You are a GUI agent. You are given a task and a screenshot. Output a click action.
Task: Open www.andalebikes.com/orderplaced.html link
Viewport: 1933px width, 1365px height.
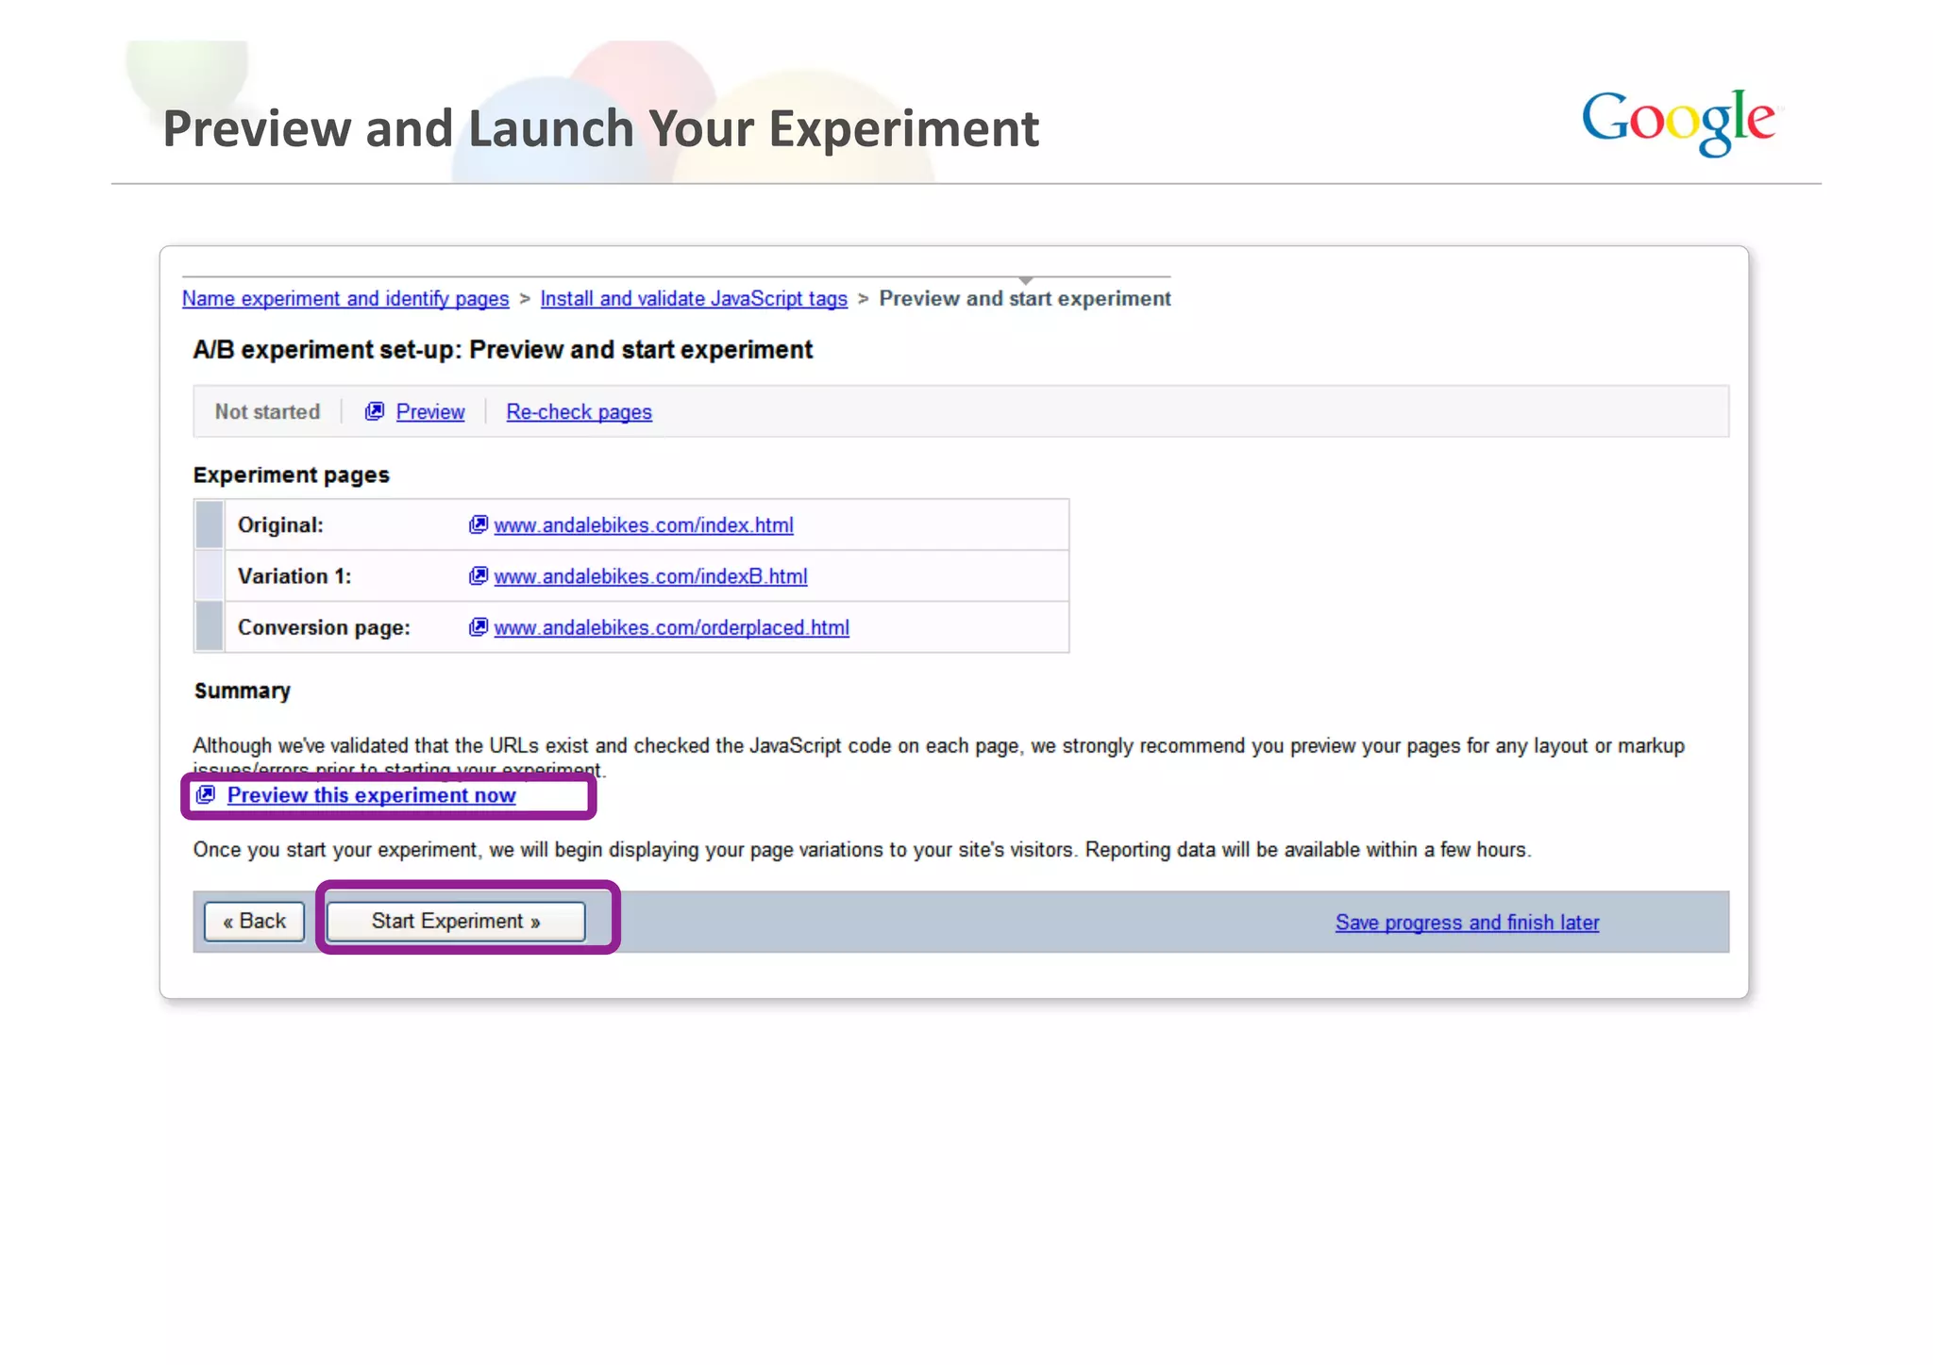(x=671, y=628)
